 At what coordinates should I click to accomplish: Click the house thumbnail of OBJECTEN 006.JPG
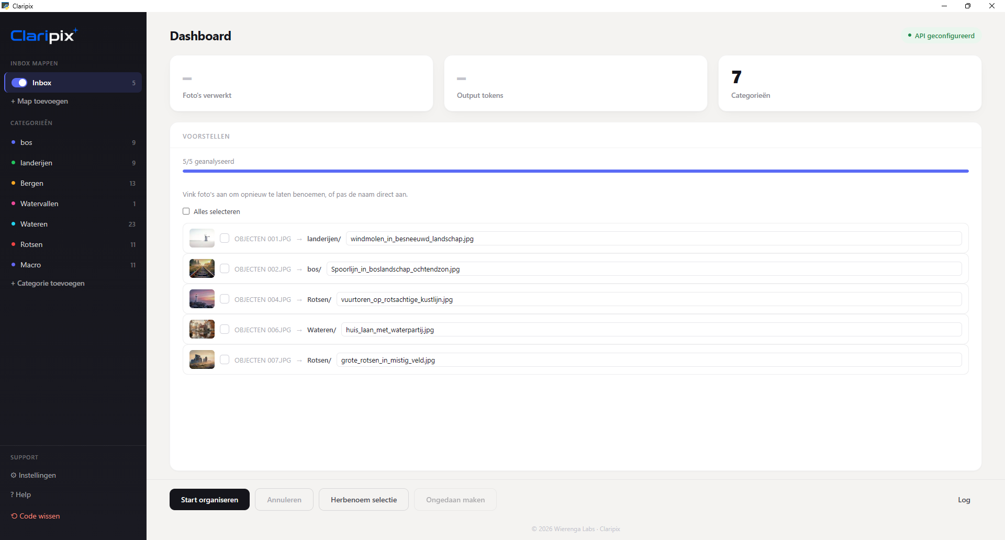(x=202, y=329)
